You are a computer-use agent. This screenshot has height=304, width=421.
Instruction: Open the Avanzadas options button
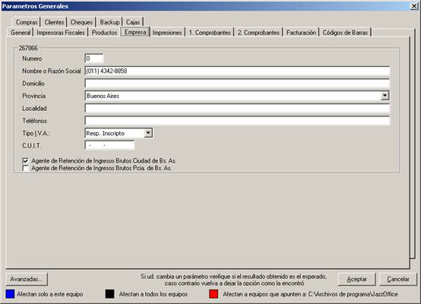tap(27, 279)
